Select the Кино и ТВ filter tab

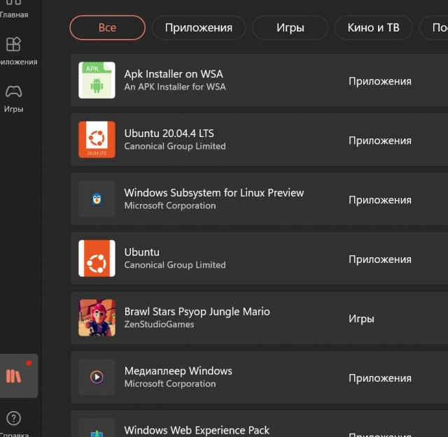pos(373,28)
